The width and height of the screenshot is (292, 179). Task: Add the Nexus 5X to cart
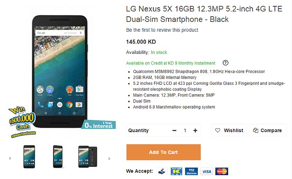coord(164,152)
